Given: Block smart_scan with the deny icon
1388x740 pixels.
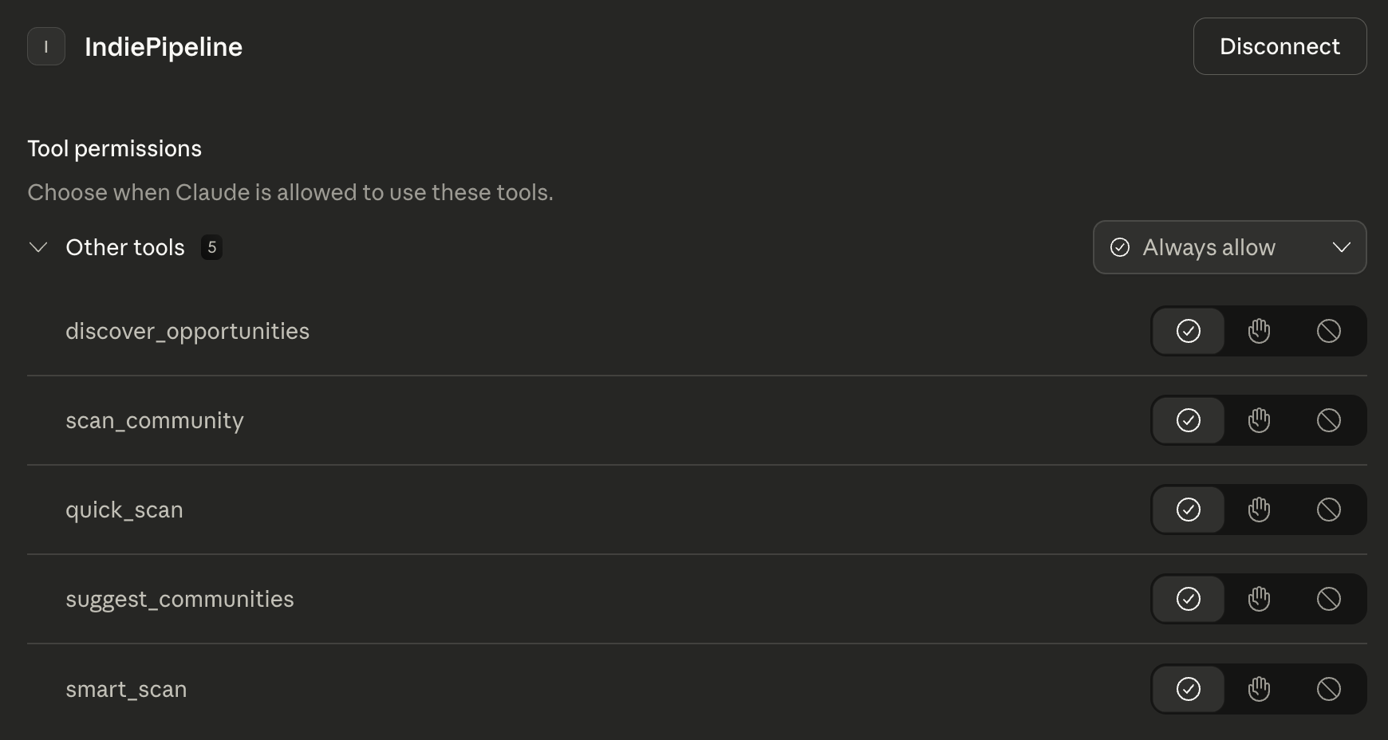Looking at the screenshot, I should [1329, 688].
